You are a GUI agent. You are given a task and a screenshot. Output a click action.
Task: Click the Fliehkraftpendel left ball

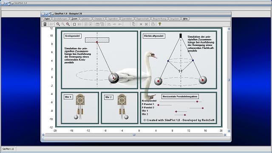point(158,81)
